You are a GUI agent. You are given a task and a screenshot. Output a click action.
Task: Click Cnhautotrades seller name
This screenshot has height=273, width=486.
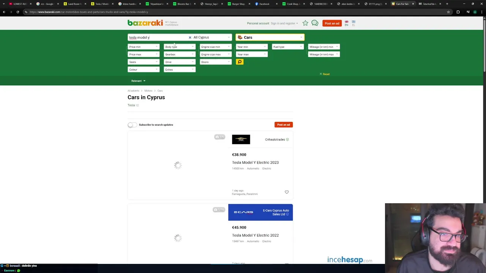point(275,140)
